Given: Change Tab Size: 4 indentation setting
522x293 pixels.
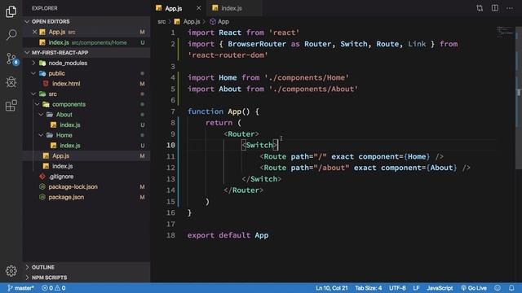Looking at the screenshot, I should coord(368,288).
